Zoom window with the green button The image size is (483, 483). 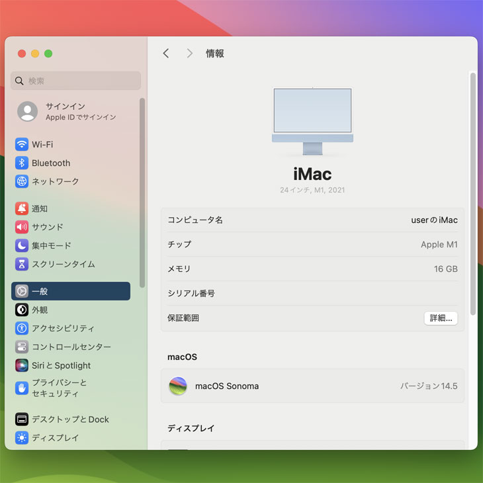coord(48,54)
